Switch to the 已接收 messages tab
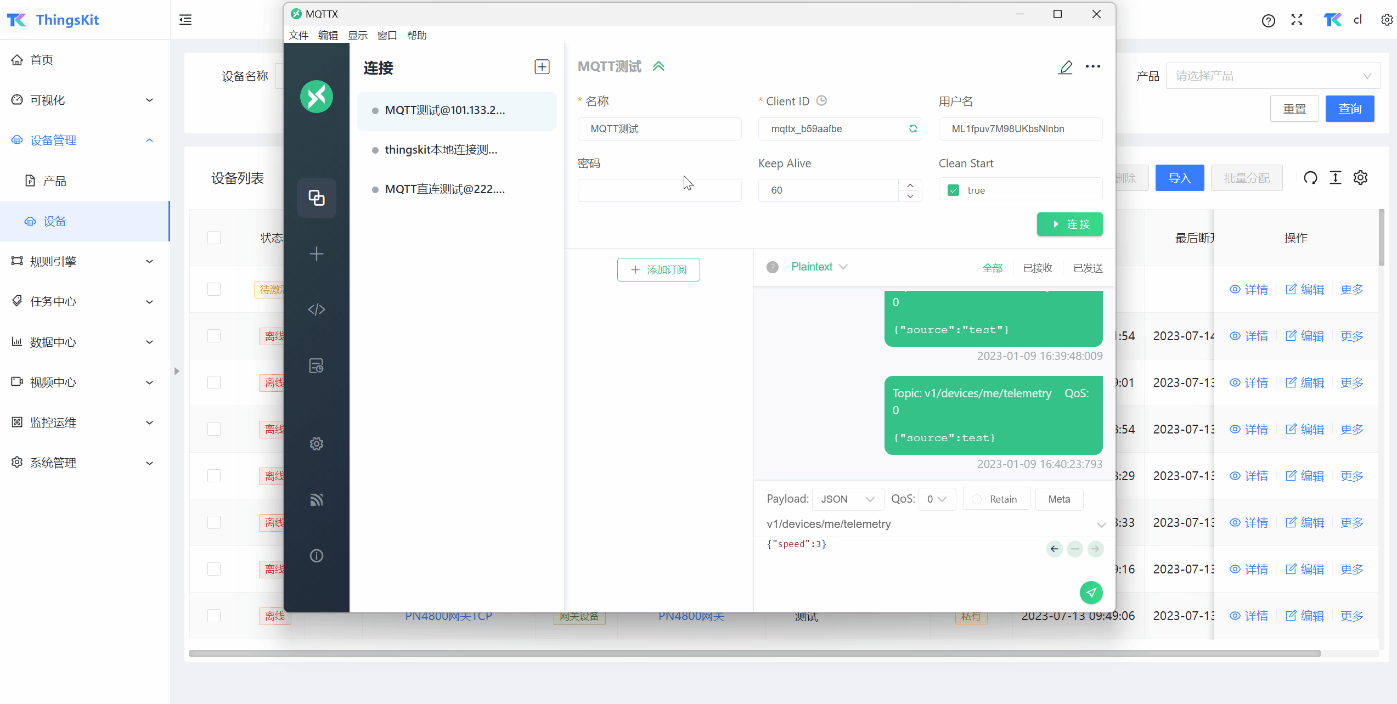Image resolution: width=1397 pixels, height=704 pixels. [x=1038, y=268]
